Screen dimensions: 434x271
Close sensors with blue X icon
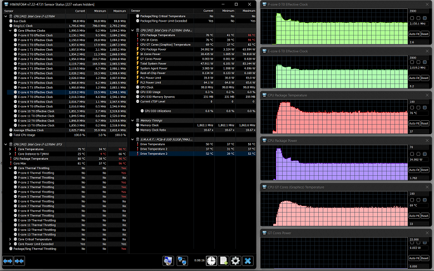[248, 260]
